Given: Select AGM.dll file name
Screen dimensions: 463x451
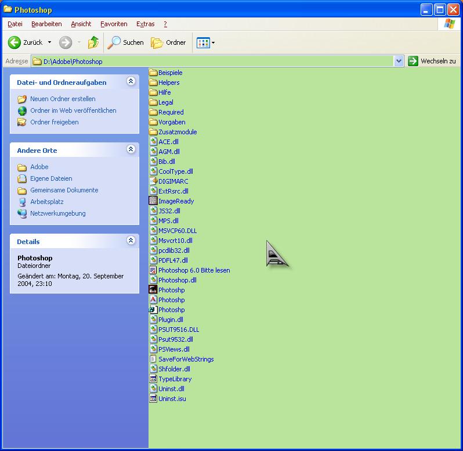Looking at the screenshot, I should pyautogui.click(x=169, y=152).
